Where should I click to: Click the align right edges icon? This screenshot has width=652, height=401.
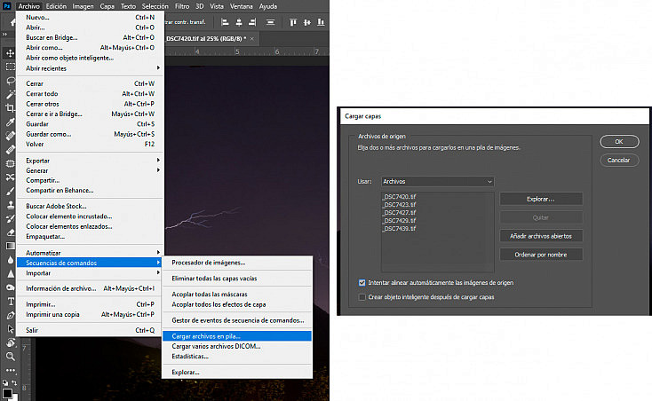[252, 22]
